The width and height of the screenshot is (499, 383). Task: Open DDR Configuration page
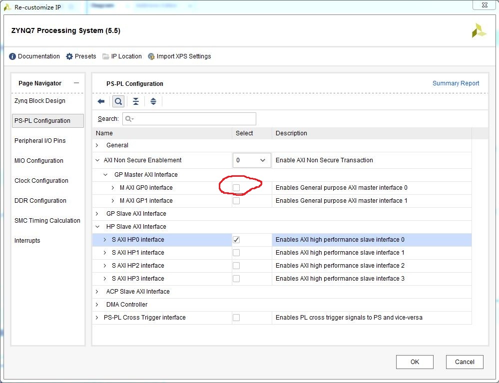[40, 201]
